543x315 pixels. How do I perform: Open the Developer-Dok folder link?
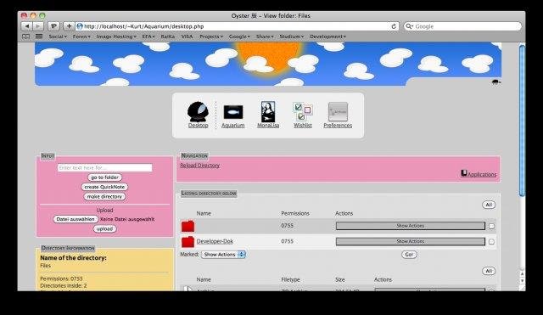[215, 241]
